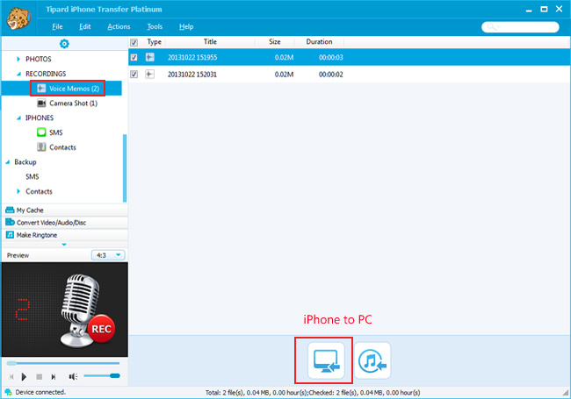Click the Contacts book icon under IPHONES
571x399 pixels.
click(x=41, y=146)
